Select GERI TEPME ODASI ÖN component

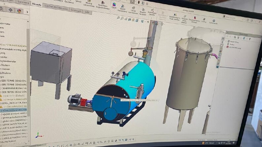coord(13,81)
